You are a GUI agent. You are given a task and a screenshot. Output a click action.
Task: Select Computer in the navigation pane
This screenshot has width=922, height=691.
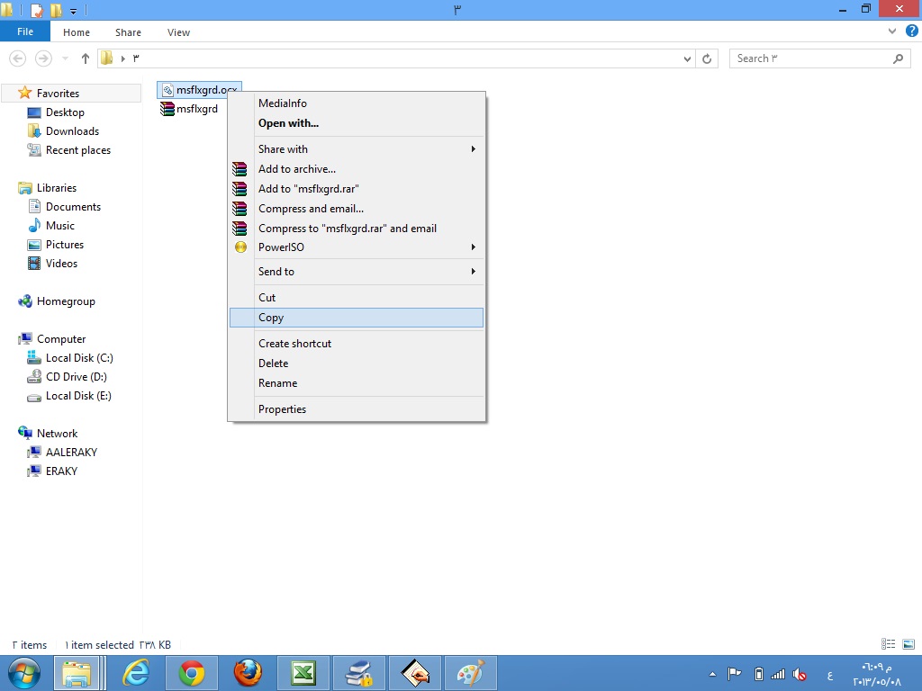click(60, 339)
